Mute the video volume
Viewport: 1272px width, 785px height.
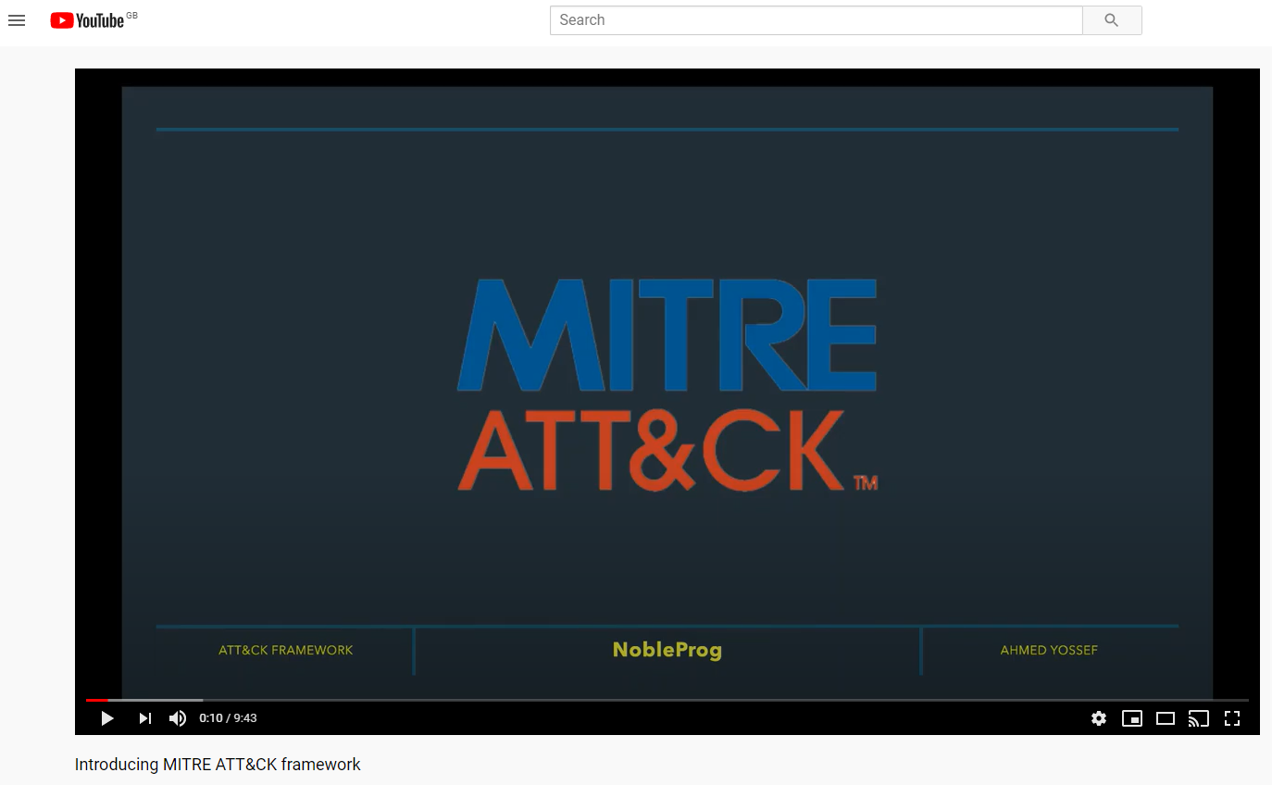178,718
